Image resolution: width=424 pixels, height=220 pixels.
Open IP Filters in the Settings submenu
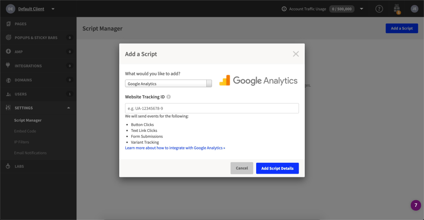pos(22,142)
